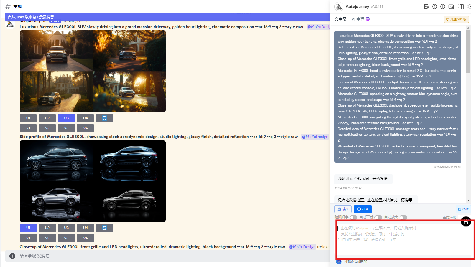Click the hash icon beside 常规 channel name

tap(8, 6)
